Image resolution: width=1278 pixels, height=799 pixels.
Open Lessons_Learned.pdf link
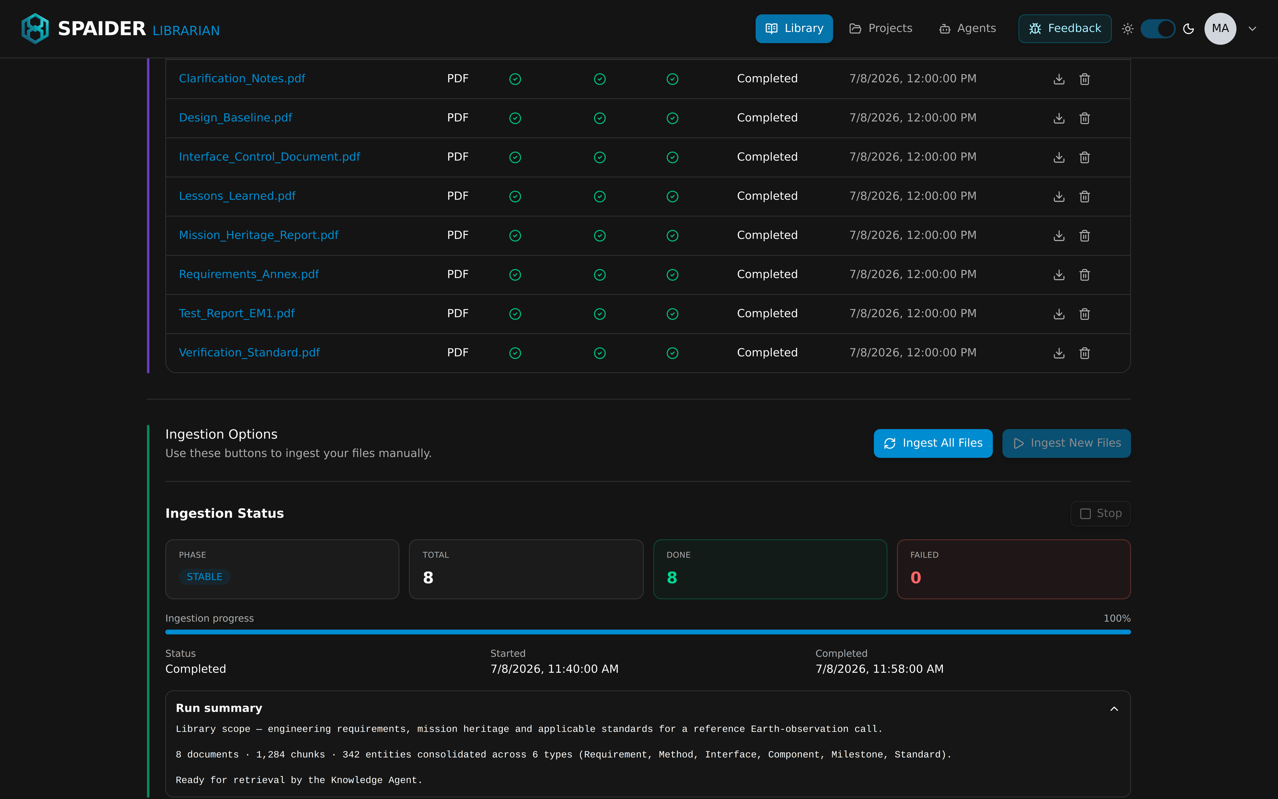(237, 196)
